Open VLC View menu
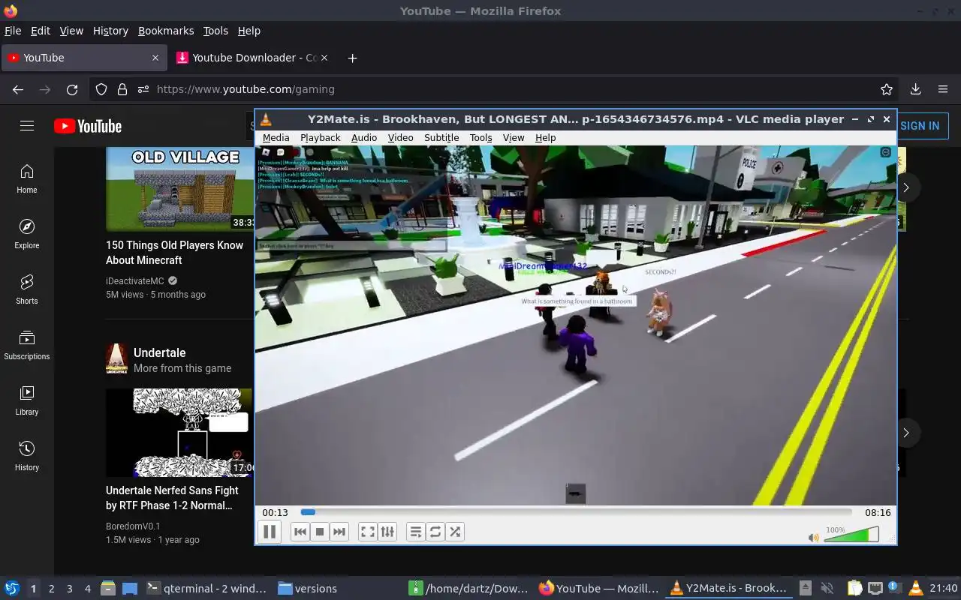Viewport: 961px width, 600px height. pos(514,137)
